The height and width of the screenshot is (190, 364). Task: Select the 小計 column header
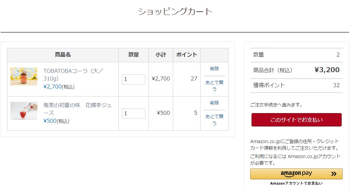[x=161, y=55]
